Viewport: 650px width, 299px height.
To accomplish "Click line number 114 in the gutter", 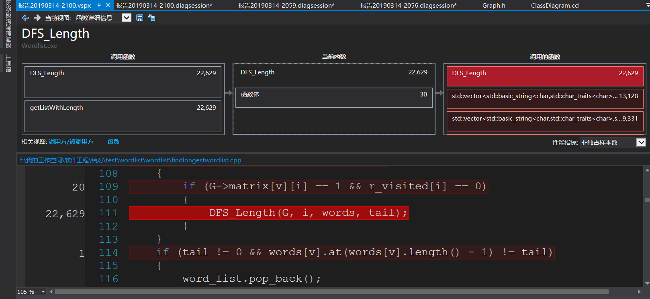I will point(108,252).
